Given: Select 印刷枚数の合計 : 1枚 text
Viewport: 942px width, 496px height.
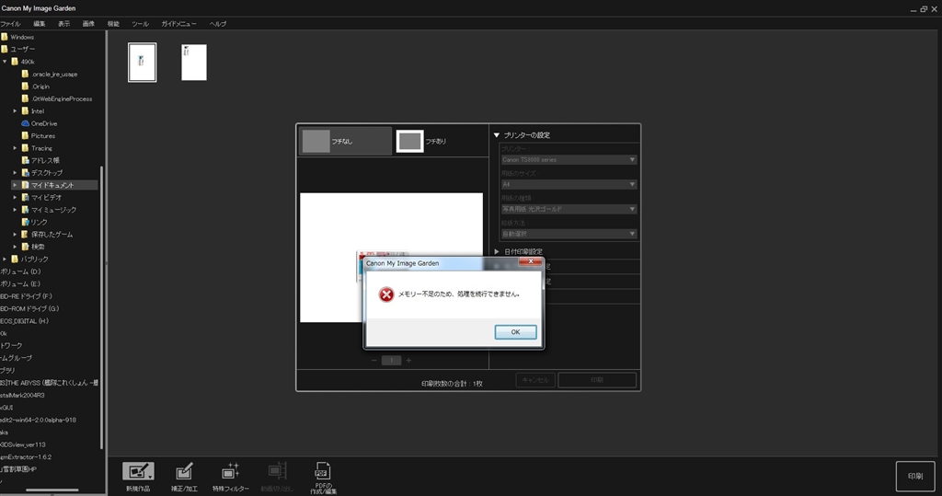Looking at the screenshot, I should point(452,384).
